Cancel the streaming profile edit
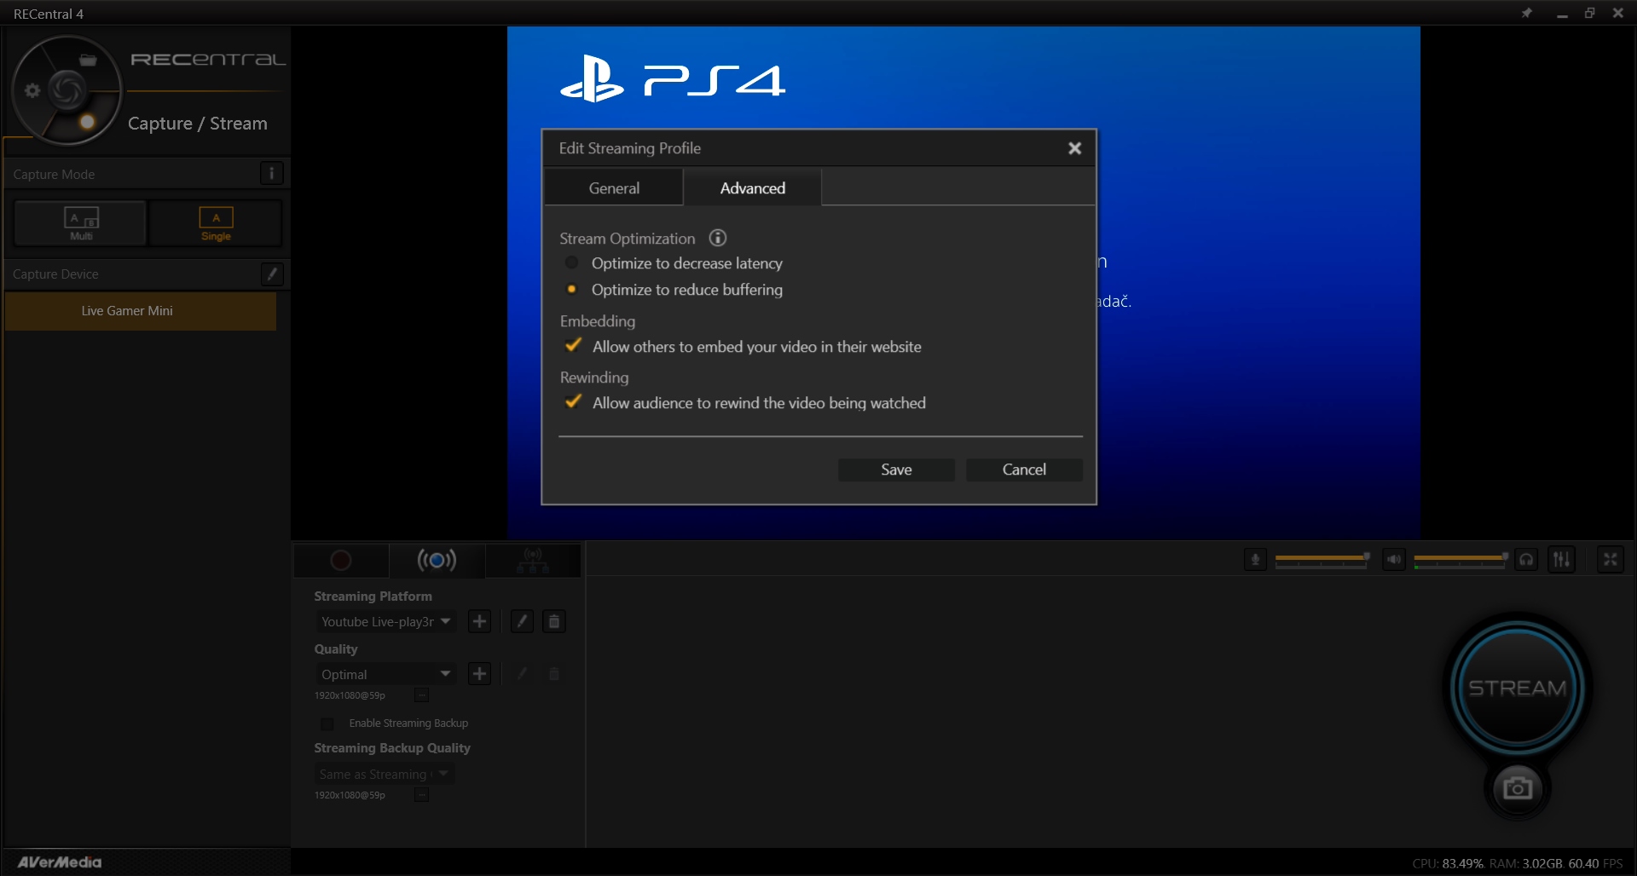Viewport: 1637px width, 876px height. (1024, 470)
